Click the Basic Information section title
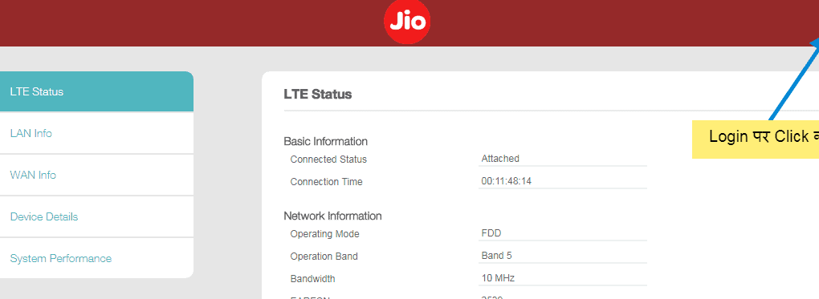This screenshot has height=299, width=819. pyautogui.click(x=325, y=141)
